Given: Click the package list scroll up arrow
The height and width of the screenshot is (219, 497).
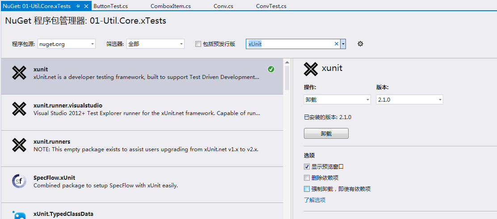Looking at the screenshot, I should [287, 62].
